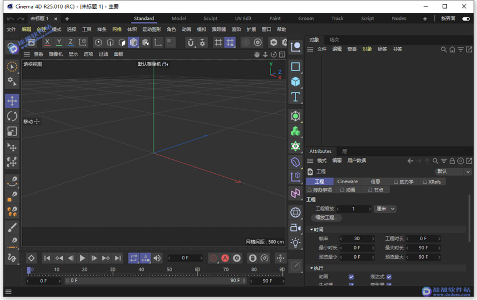Select the Move tool in left palette

(x=12, y=101)
